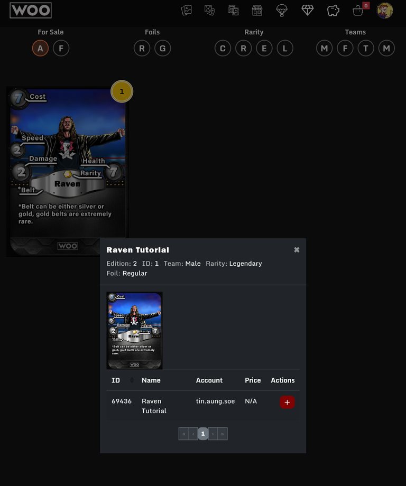Toggle Teams filter T
This screenshot has height=486, width=406.
366,49
